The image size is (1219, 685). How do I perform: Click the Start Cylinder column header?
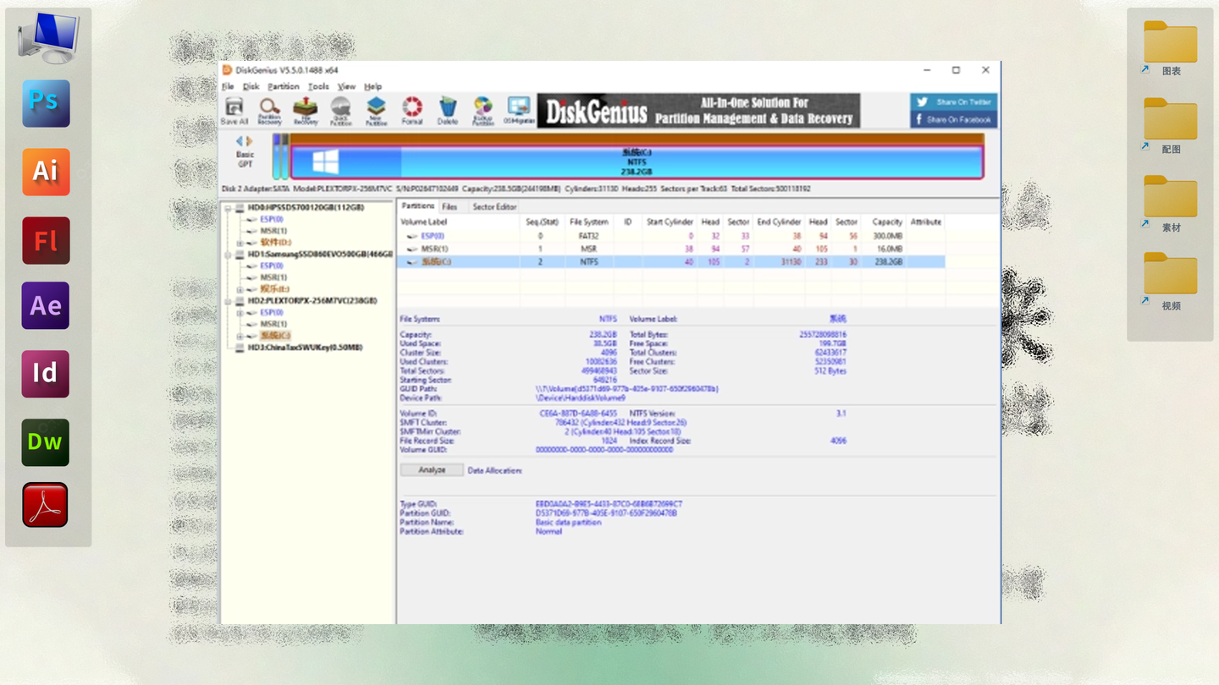click(x=670, y=222)
